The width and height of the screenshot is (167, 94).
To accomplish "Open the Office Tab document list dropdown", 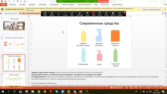I will tap(163, 13).
